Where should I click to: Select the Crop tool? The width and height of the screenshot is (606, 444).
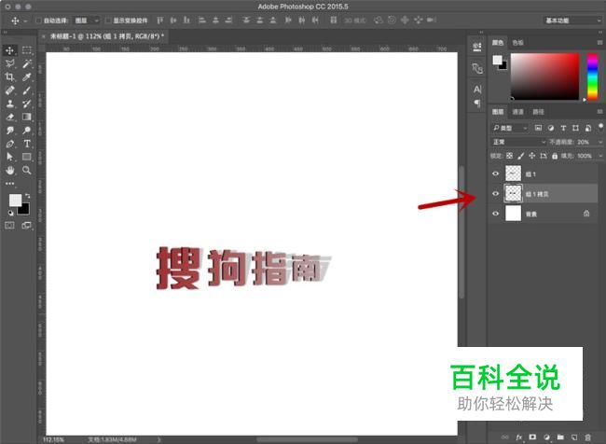pyautogui.click(x=9, y=77)
